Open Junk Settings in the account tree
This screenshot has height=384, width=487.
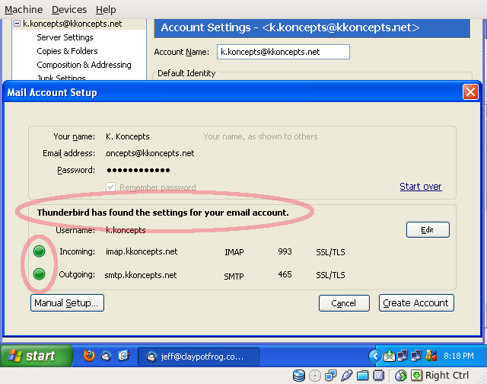[61, 78]
